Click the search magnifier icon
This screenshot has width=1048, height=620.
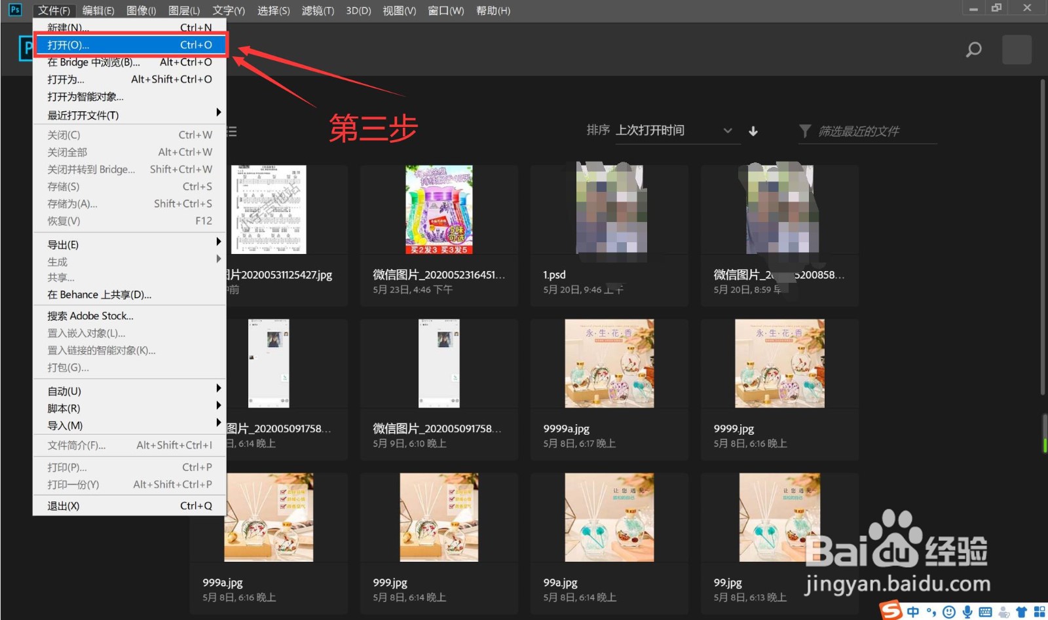click(974, 49)
